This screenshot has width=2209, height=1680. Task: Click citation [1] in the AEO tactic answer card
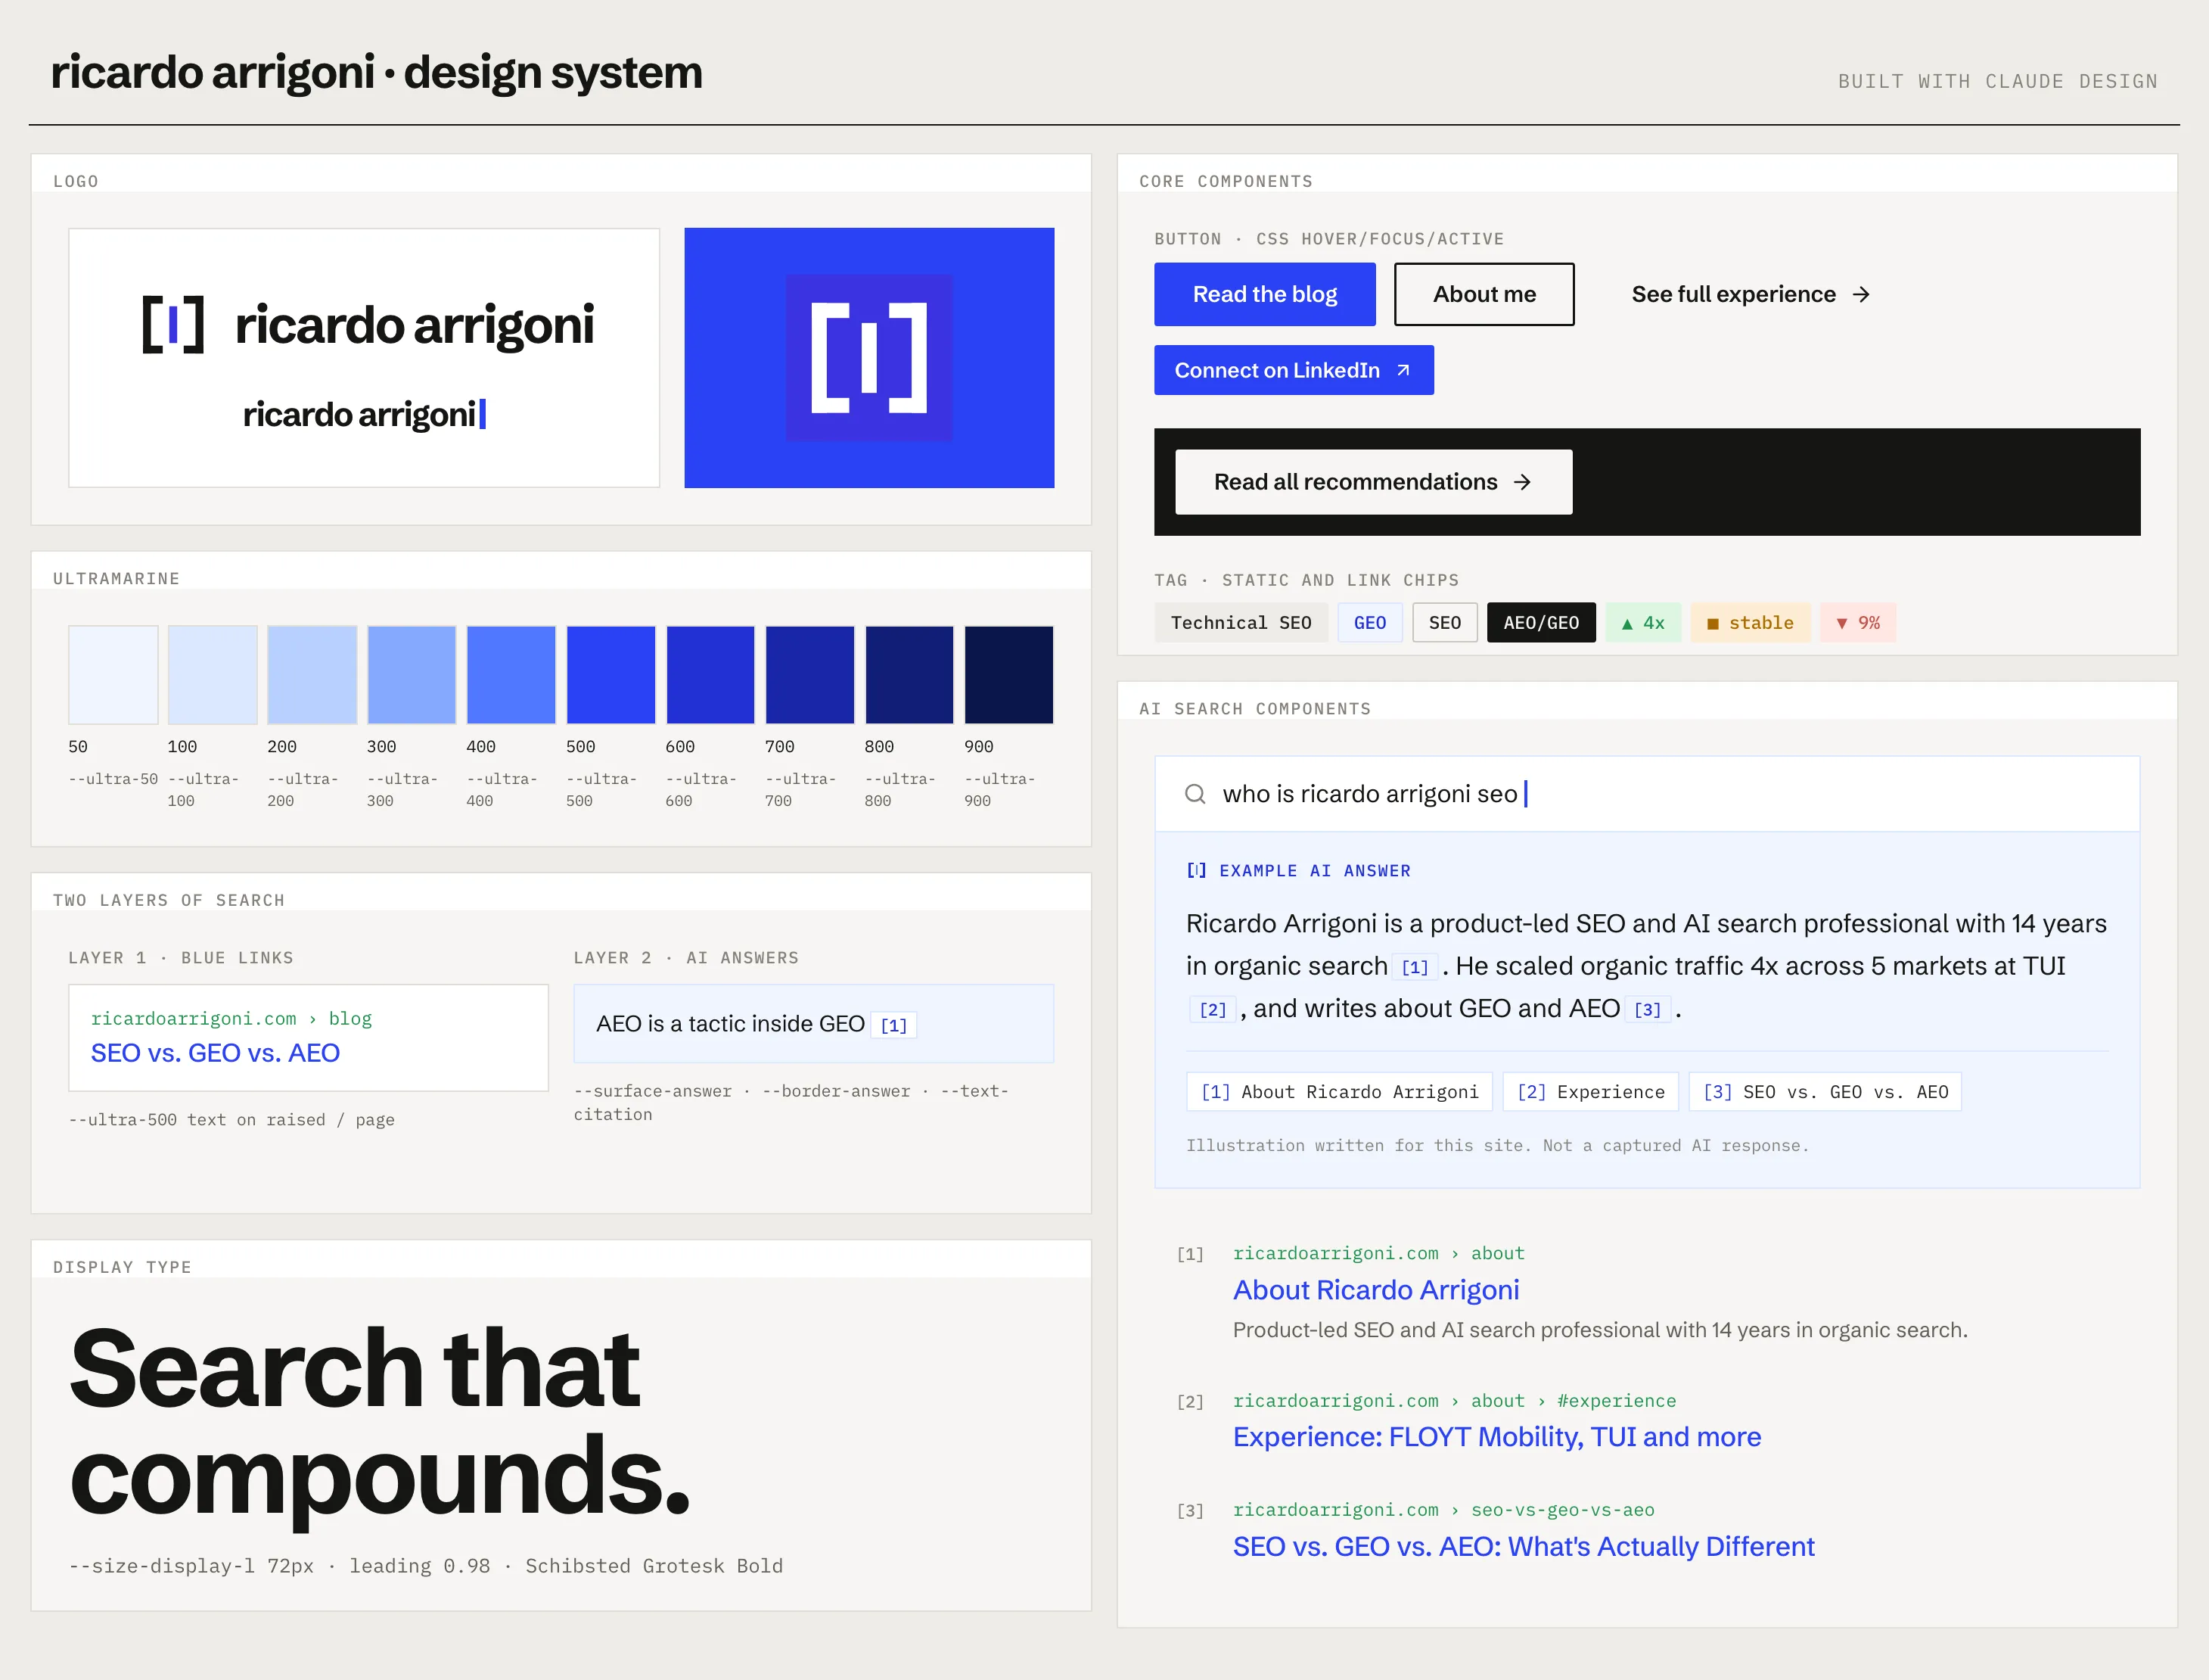point(893,1025)
